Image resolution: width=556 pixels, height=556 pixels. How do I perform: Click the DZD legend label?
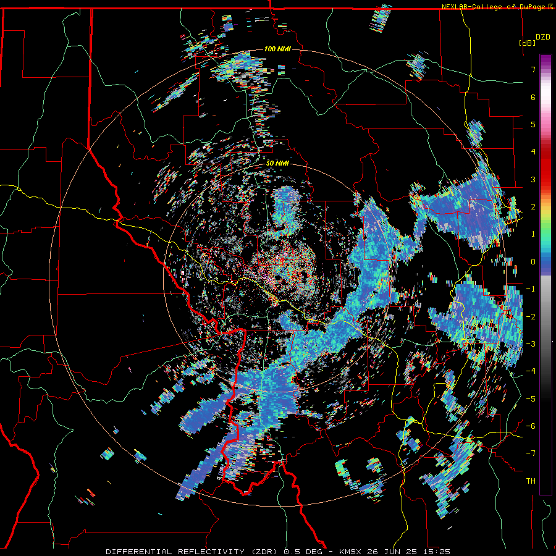(543, 36)
